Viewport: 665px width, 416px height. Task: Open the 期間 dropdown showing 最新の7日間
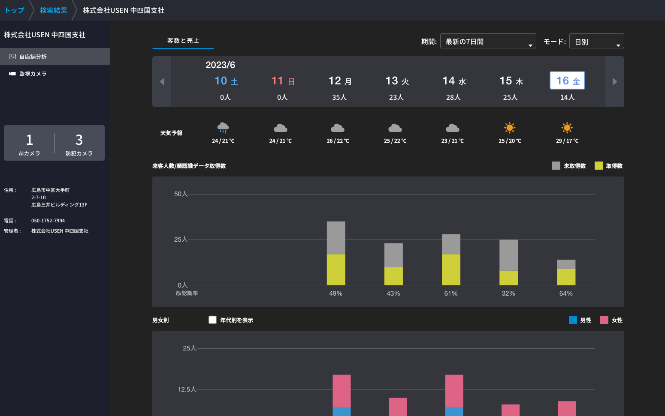(x=488, y=41)
